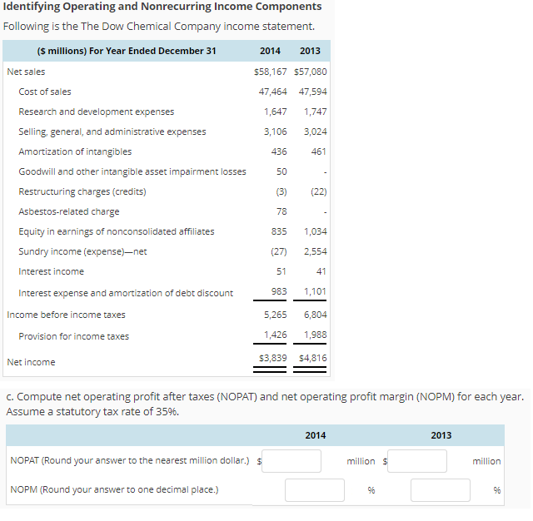Select sundry income value 2,554

coord(316,252)
